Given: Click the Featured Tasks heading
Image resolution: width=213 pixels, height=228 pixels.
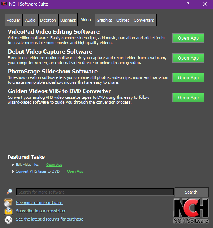Looking at the screenshot, I should 26,157.
